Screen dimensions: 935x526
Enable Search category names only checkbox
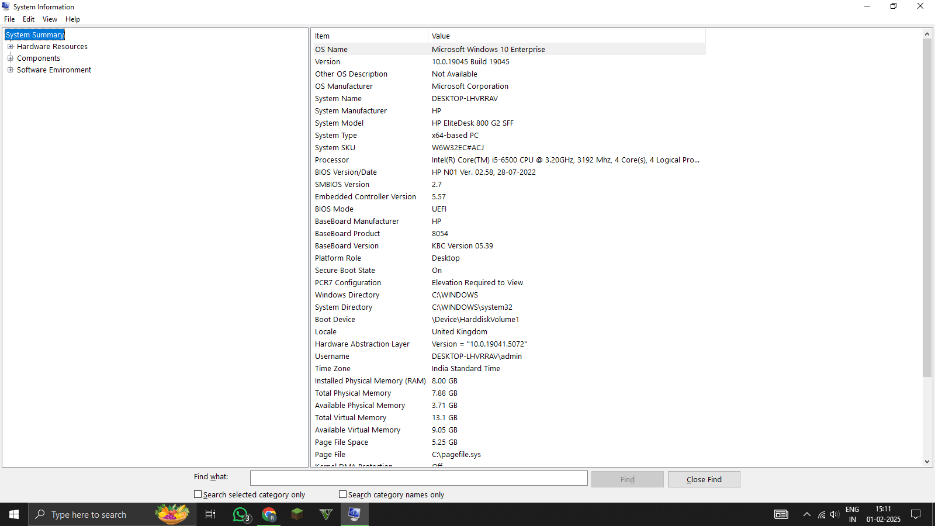coord(342,494)
